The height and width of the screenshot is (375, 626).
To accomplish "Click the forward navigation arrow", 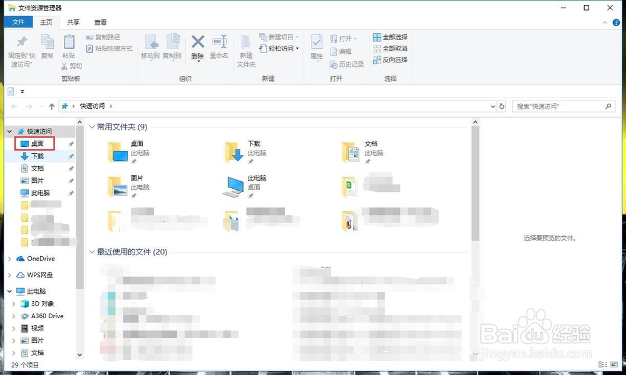I will (x=29, y=106).
